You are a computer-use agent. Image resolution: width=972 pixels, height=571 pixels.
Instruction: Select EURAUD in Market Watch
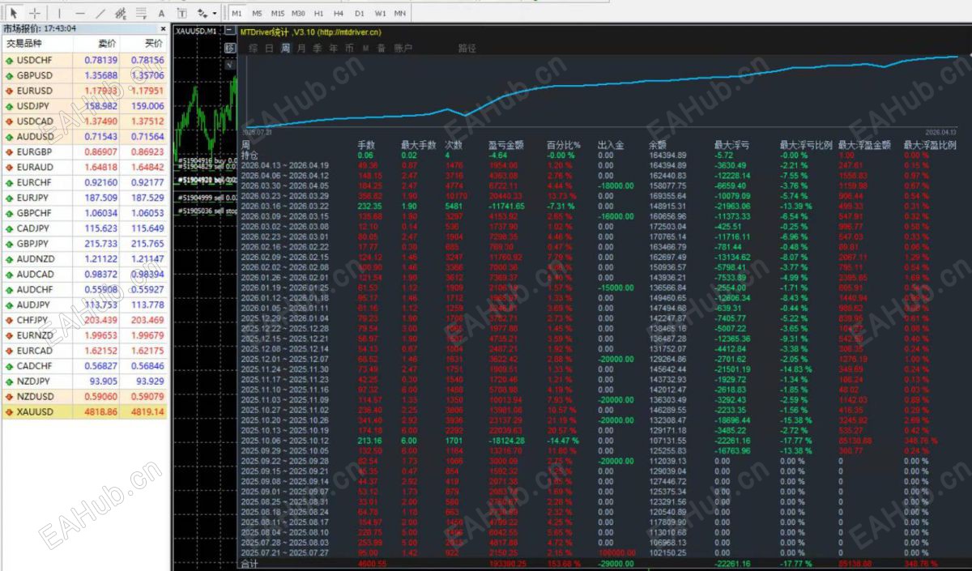point(84,168)
